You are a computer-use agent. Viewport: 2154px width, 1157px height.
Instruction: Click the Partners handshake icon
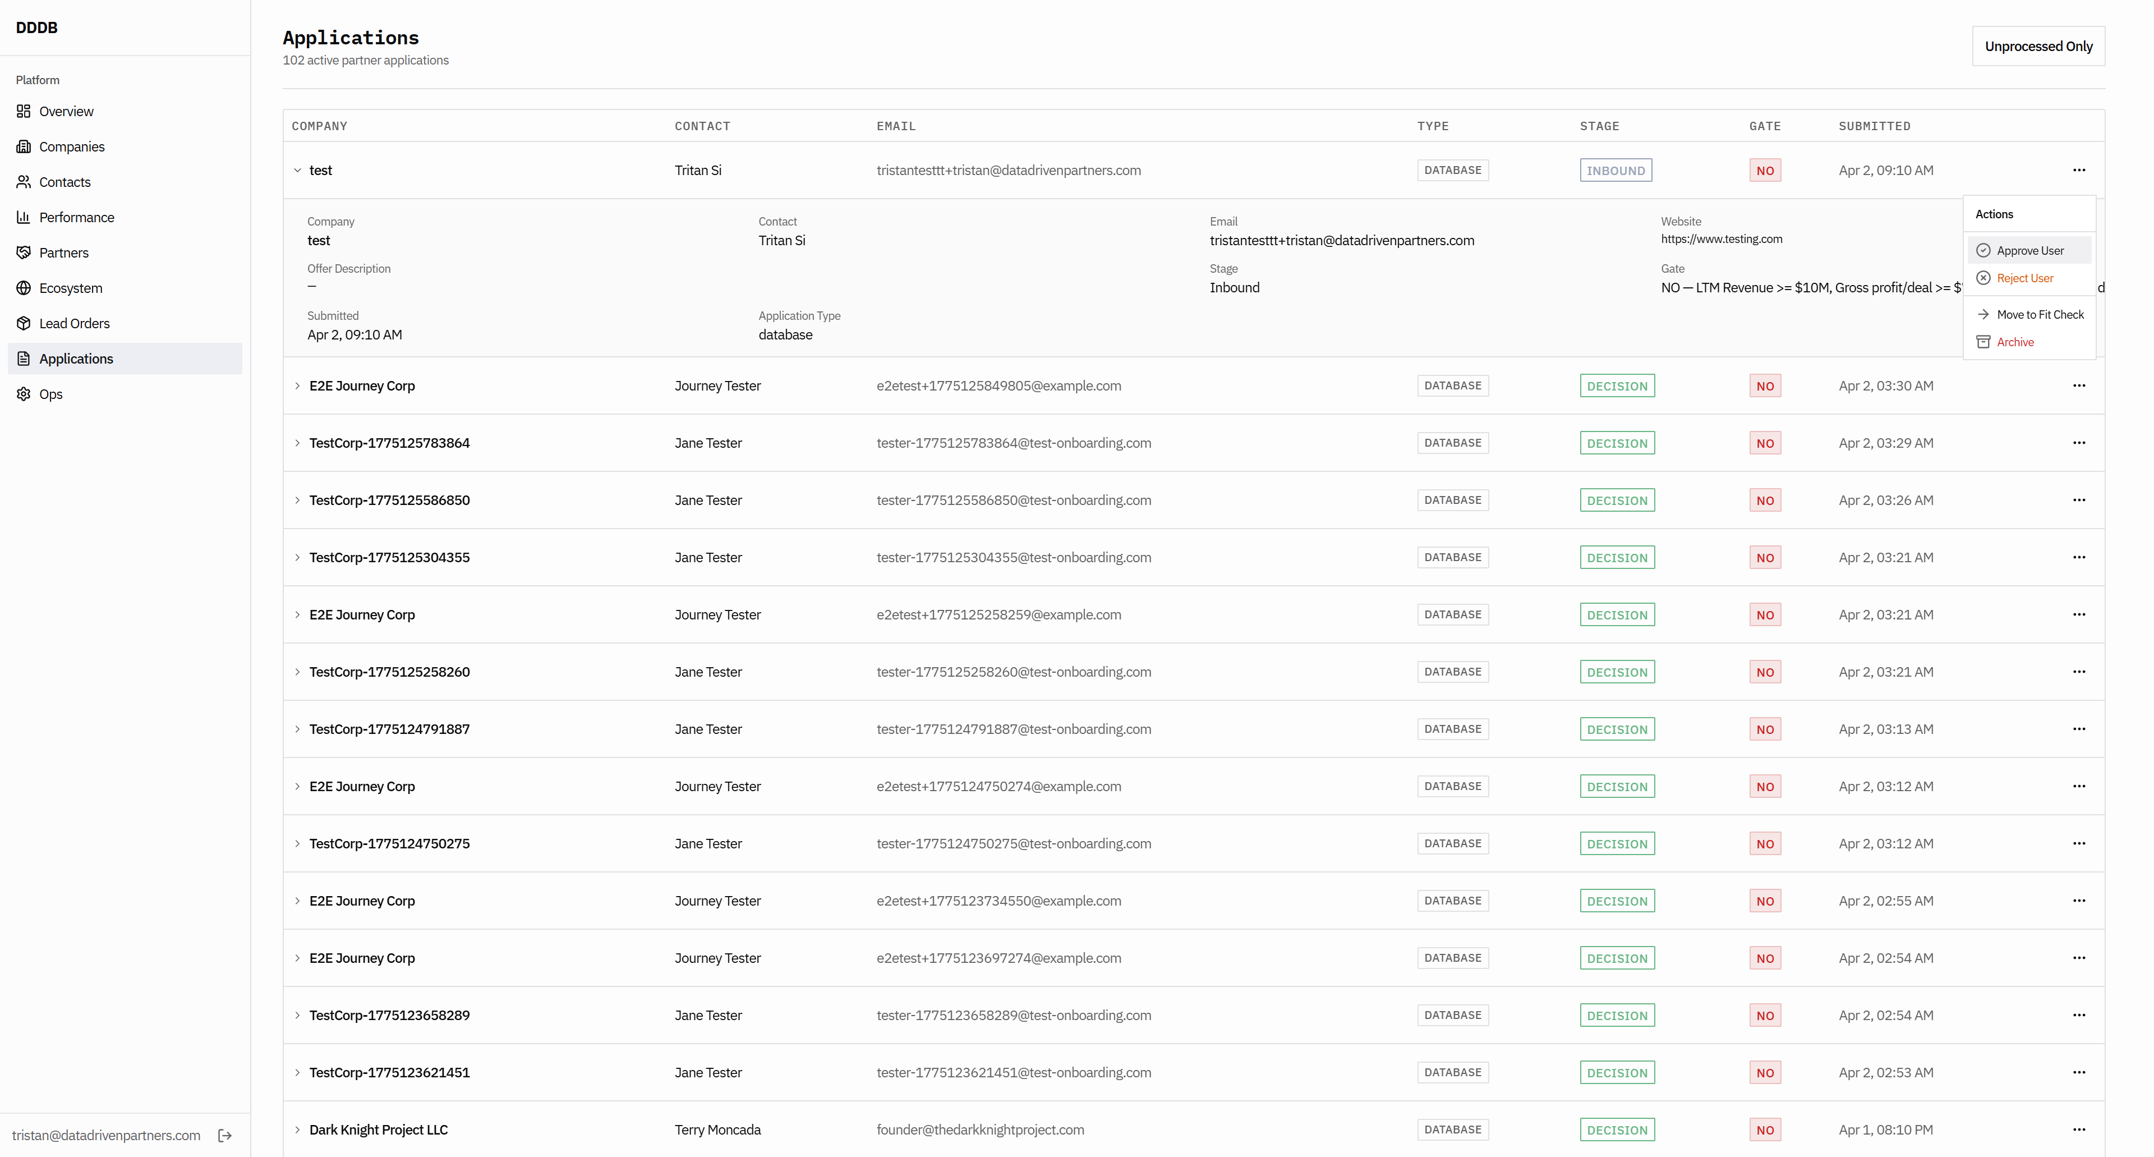coord(24,252)
